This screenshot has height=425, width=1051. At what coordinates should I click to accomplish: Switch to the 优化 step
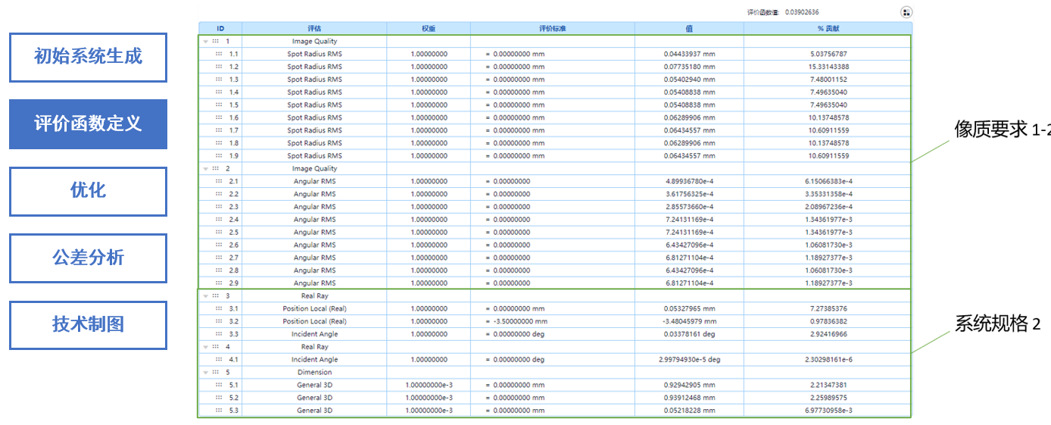click(88, 191)
